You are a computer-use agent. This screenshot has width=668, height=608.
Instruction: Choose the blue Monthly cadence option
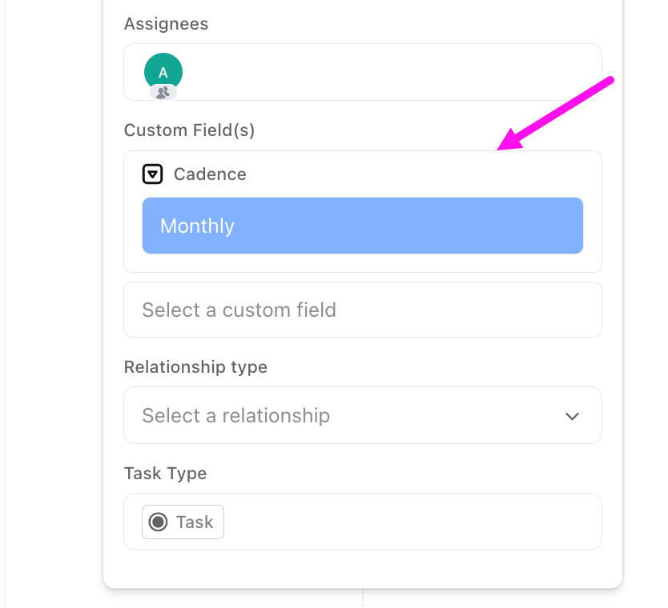click(362, 226)
